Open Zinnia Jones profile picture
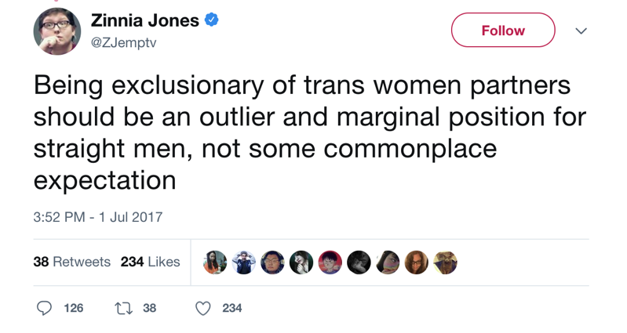627x333 pixels. pyautogui.click(x=57, y=31)
